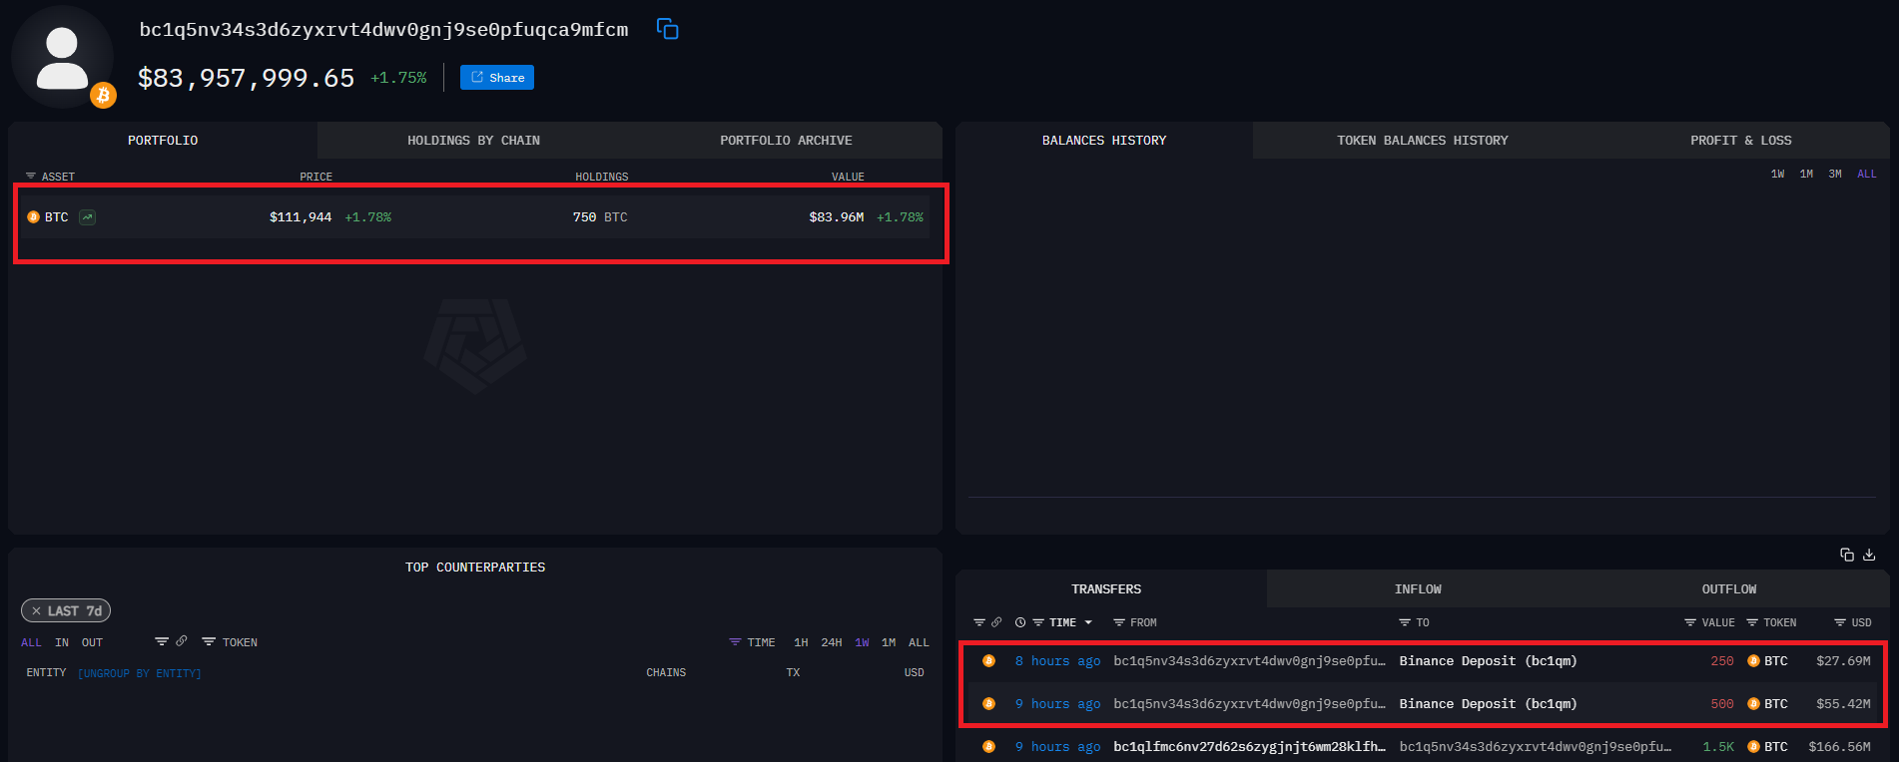Screen dimensions: 1899x762
Task: Click the BTC token icon on the $166.56M row
Action: click(1753, 747)
